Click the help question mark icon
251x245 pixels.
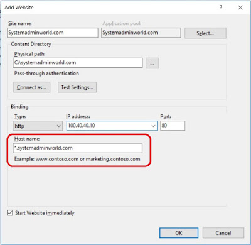click(221, 8)
